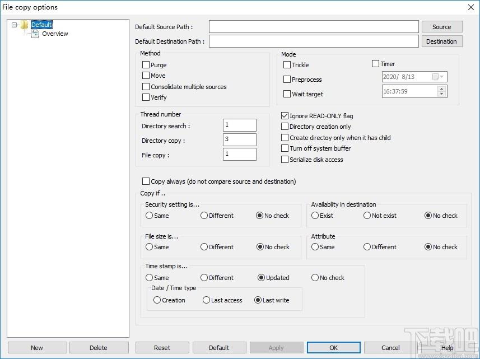This screenshot has height=359, width=480.
Task: Click the Default button at bottom
Action: (219, 348)
